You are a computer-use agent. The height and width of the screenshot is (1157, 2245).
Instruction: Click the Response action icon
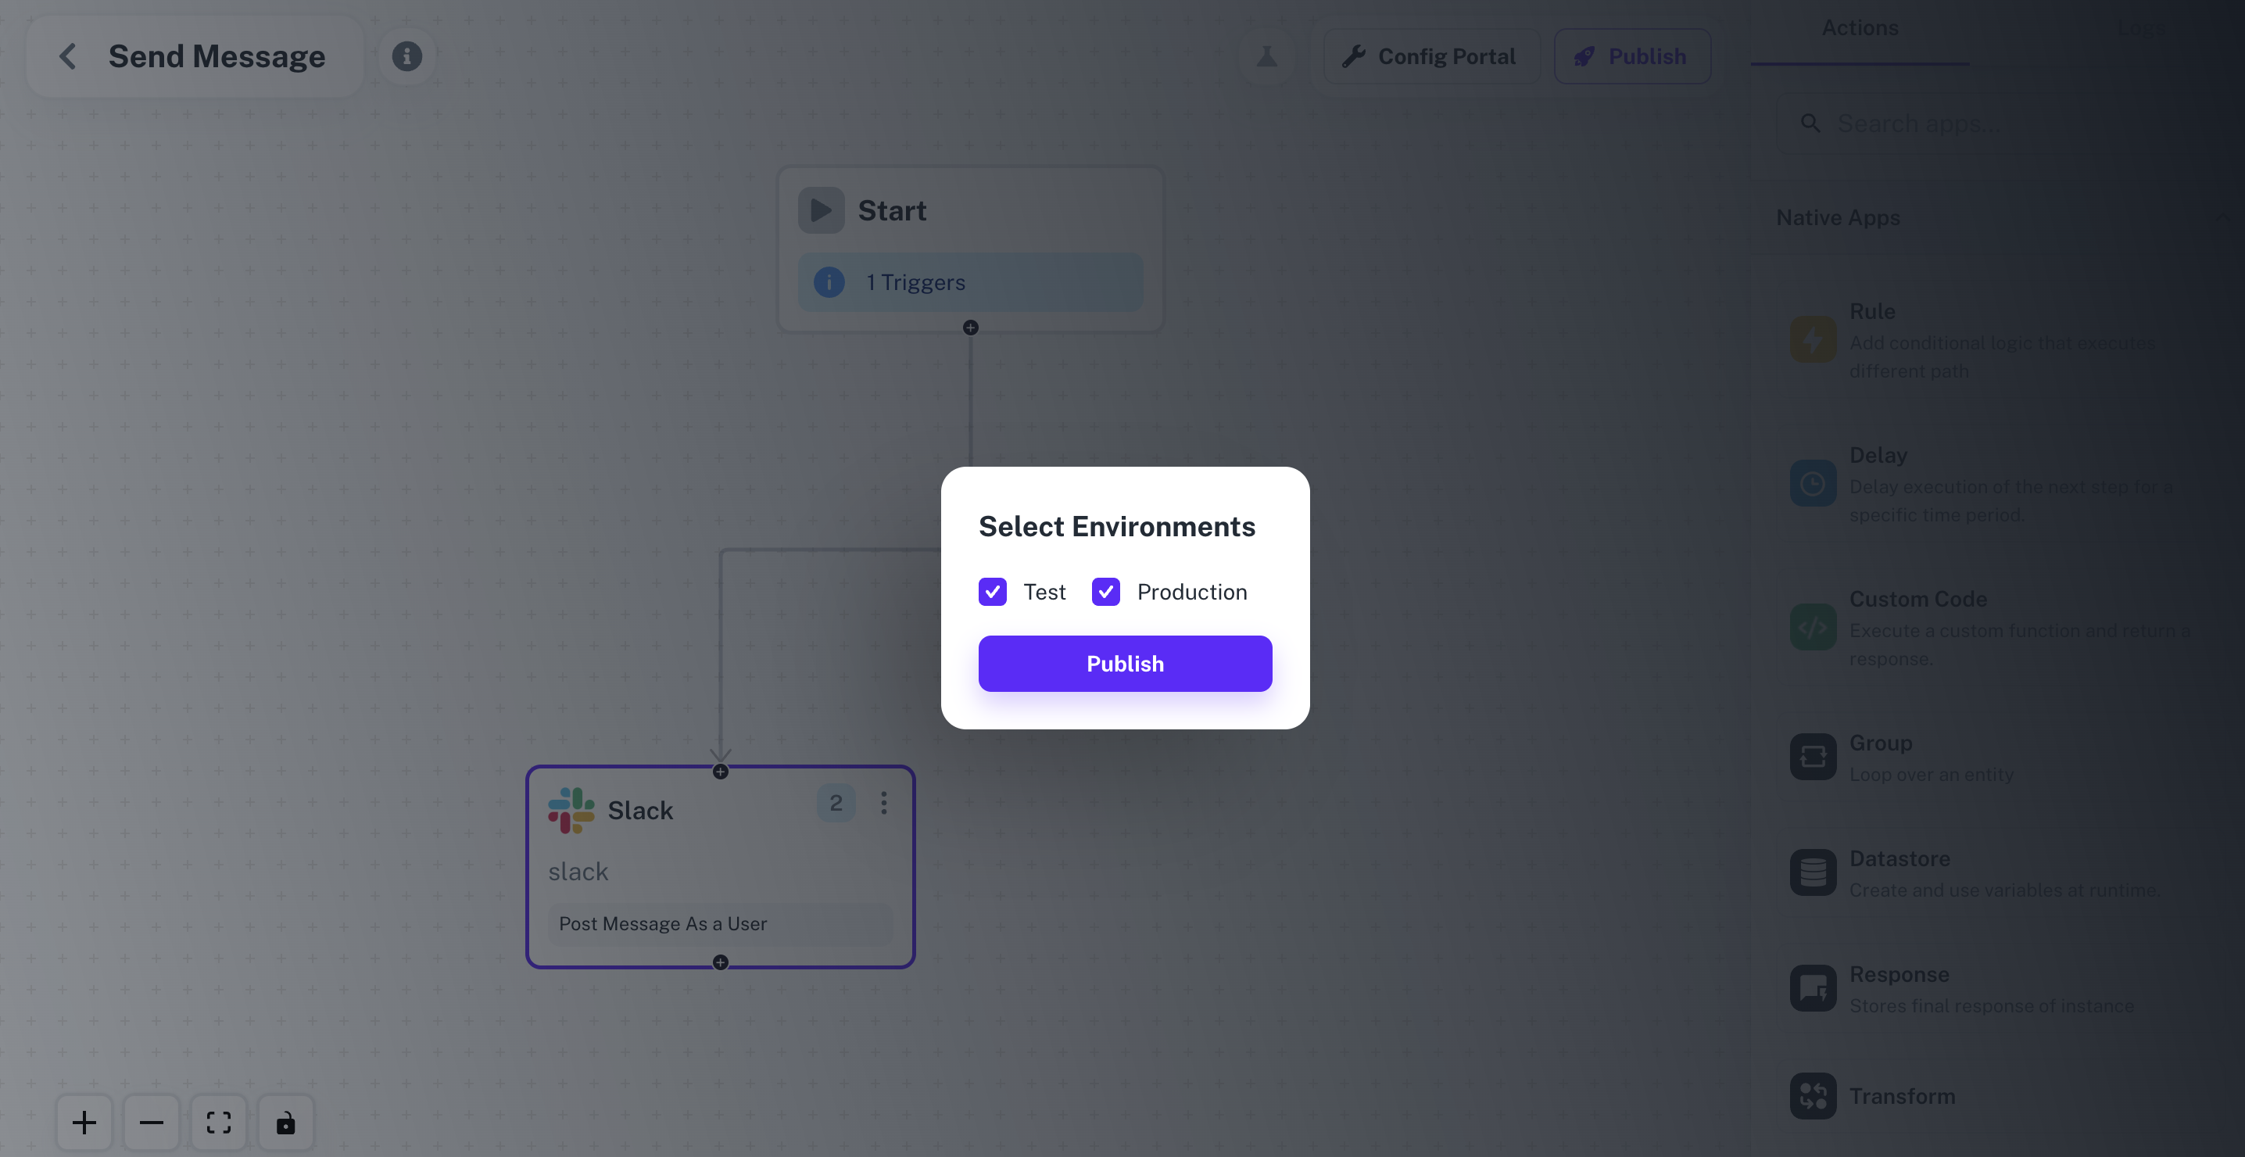point(1813,988)
